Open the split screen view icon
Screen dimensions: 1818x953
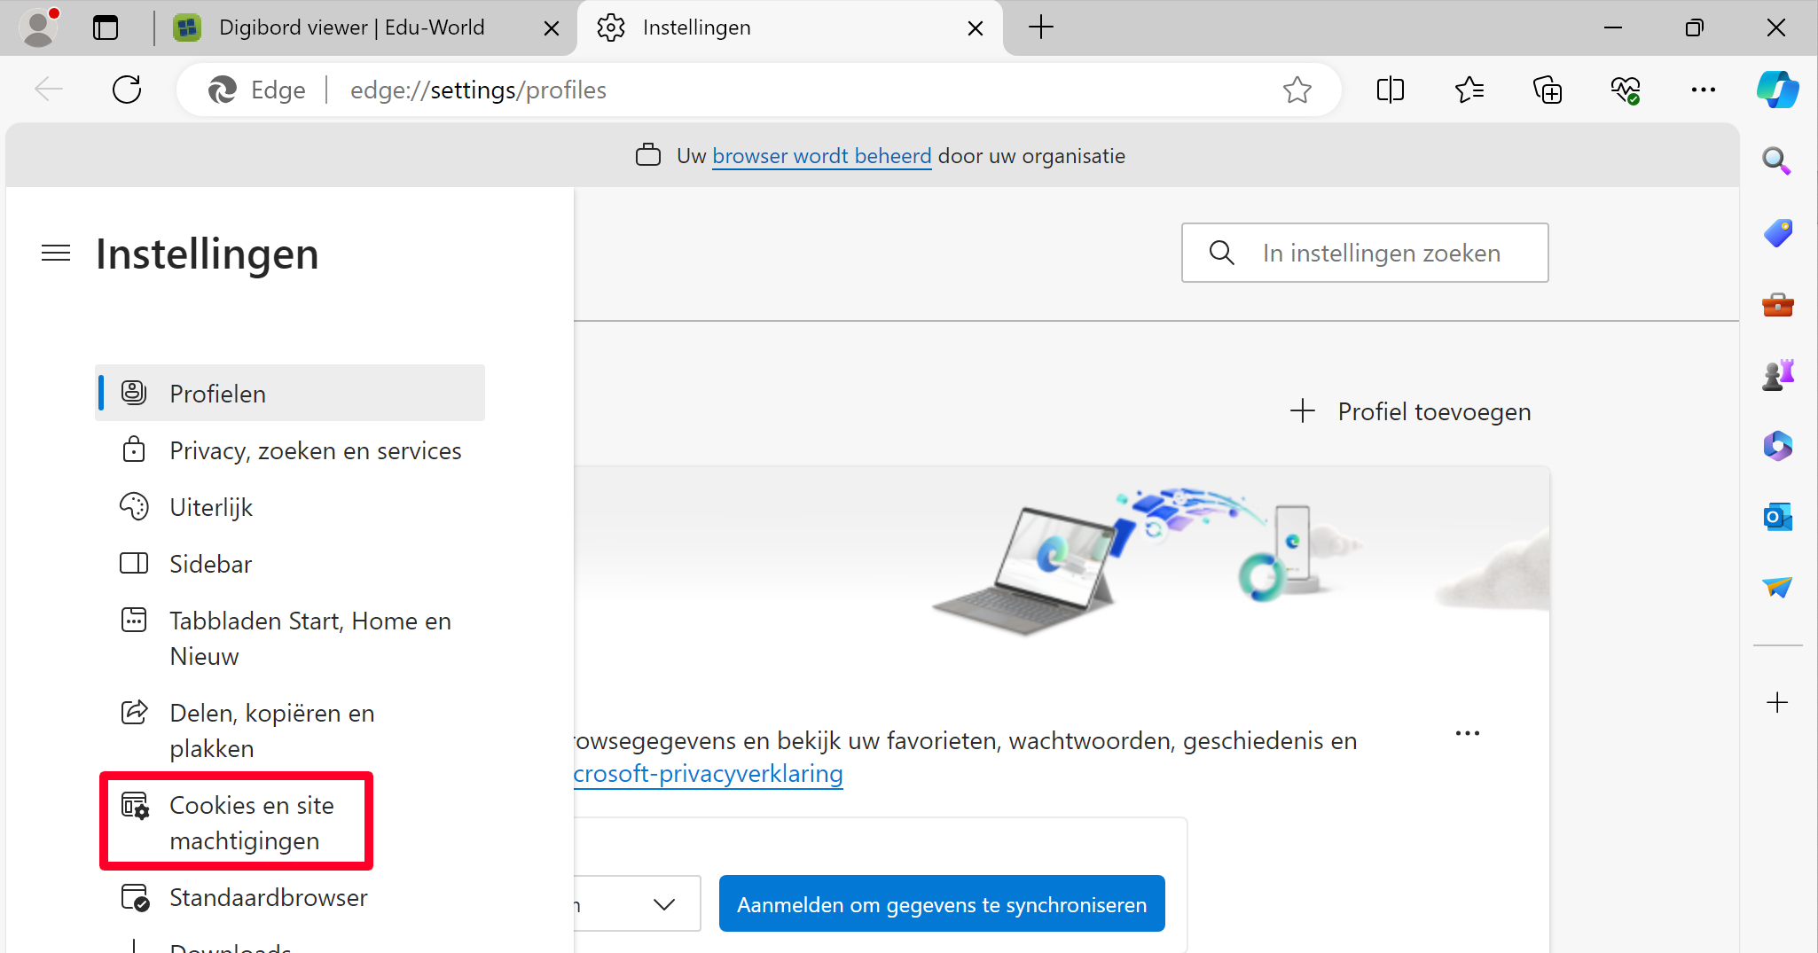(x=1390, y=90)
